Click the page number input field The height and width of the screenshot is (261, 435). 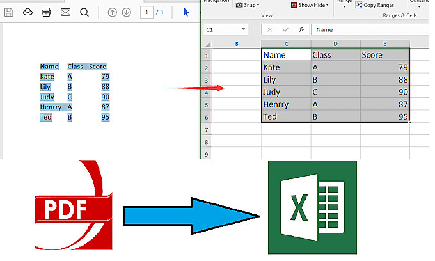click(146, 12)
